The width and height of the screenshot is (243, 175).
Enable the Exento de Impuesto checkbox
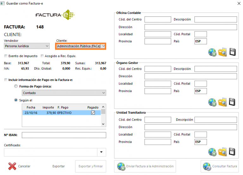tap(6, 56)
